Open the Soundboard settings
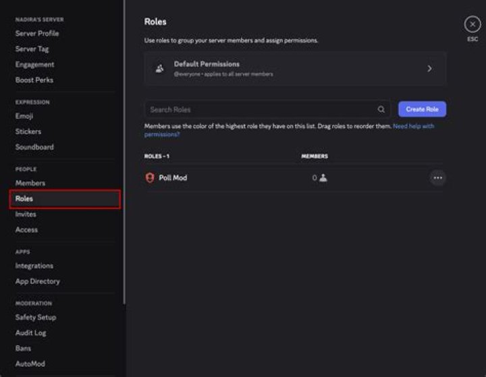The width and height of the screenshot is (486, 377). pyautogui.click(x=34, y=147)
